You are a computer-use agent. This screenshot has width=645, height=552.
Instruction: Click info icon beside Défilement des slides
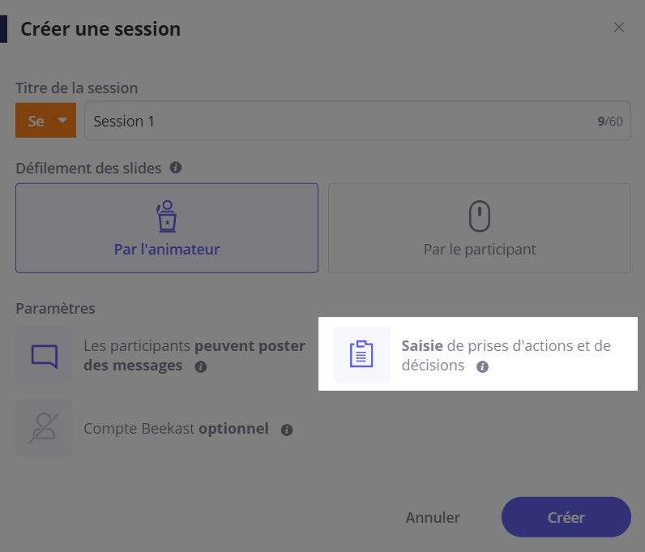176,168
